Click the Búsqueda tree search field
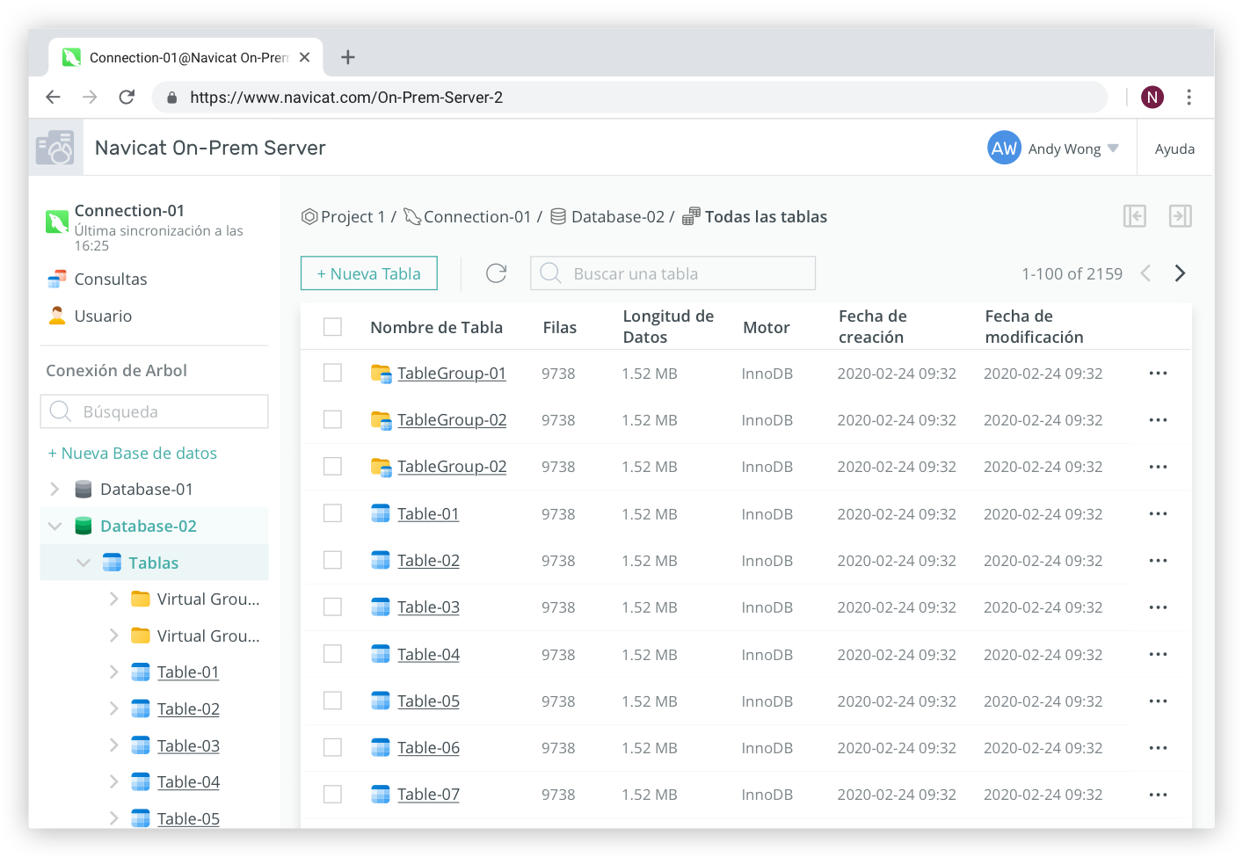This screenshot has width=1243, height=857. click(155, 411)
